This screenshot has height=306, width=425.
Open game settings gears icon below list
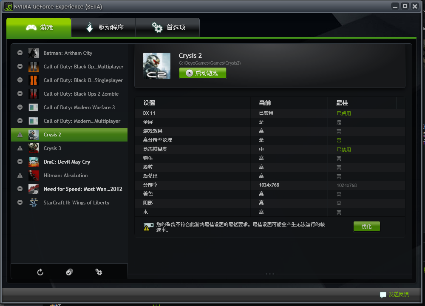(x=99, y=272)
